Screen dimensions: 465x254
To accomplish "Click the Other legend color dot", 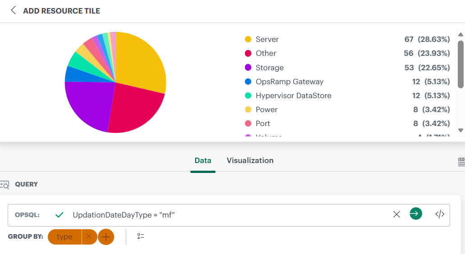I will (248, 53).
